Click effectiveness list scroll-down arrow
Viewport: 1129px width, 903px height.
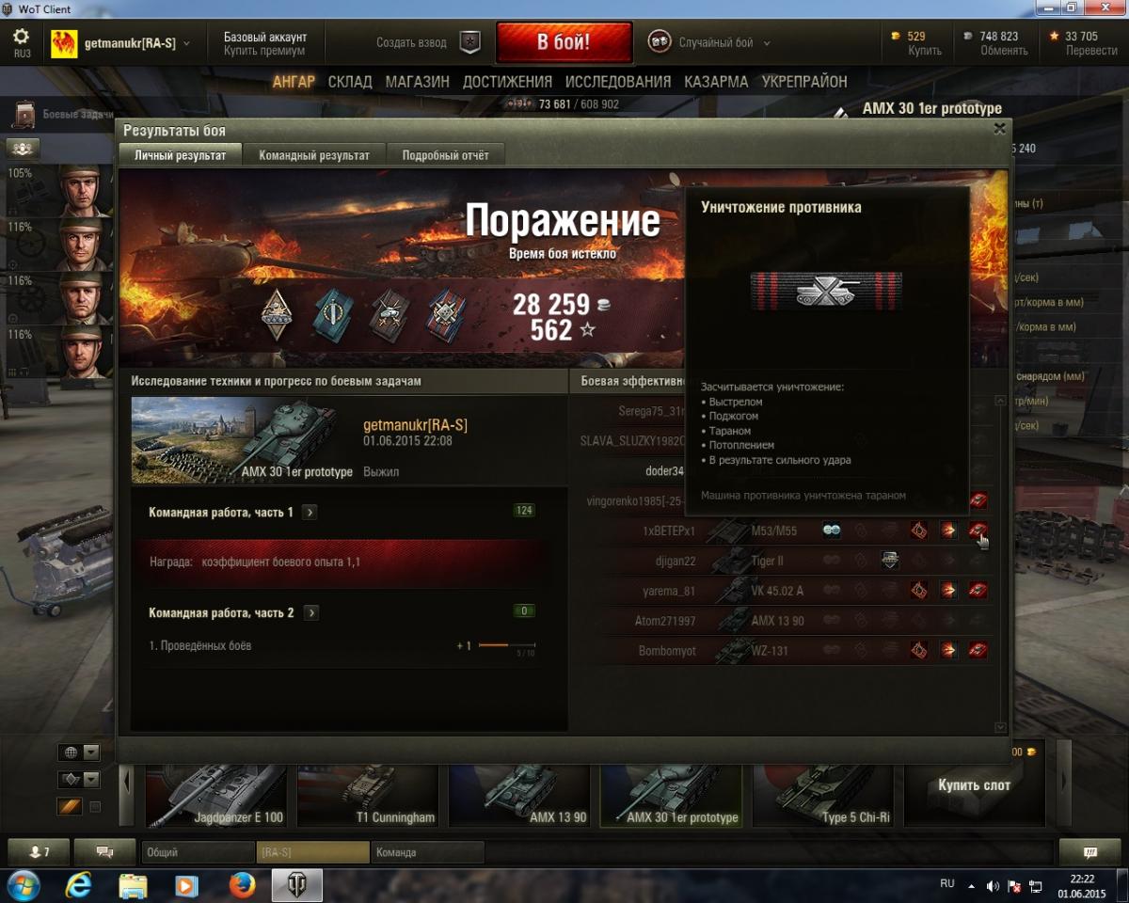pyautogui.click(x=1000, y=727)
